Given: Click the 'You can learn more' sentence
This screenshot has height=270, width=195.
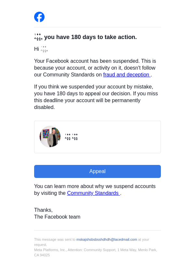Looking at the screenshot, I should coord(95,186).
